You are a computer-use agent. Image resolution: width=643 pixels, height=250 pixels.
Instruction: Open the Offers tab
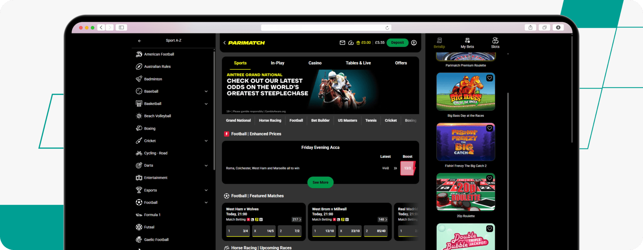pyautogui.click(x=401, y=63)
